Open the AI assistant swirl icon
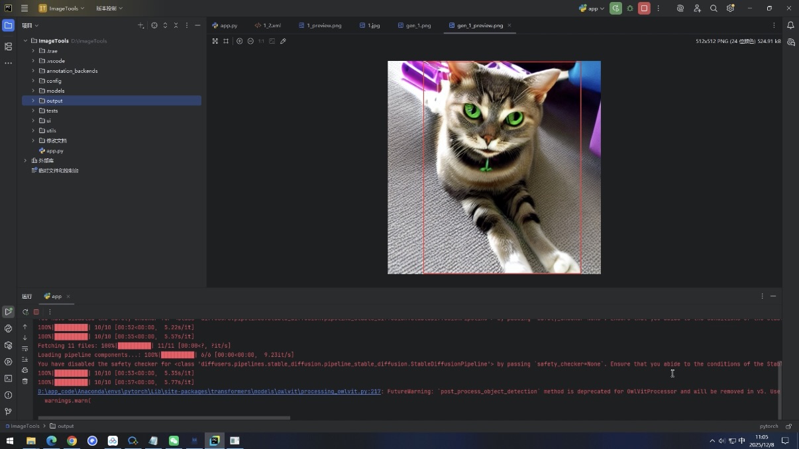Screen dimensions: 799x449 click(680, 9)
